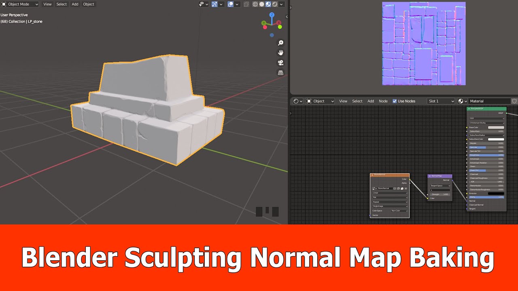Click the Subsurface Color swatch

coord(496,139)
